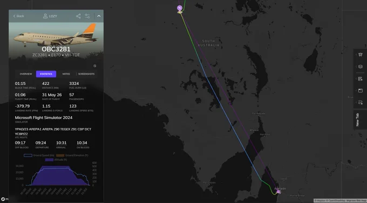
Task: Click the aircraft marker on the map
Action: point(180,9)
